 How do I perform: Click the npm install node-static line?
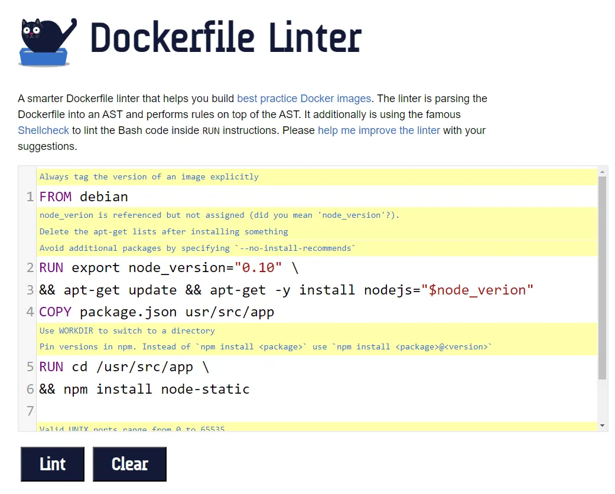click(x=317, y=389)
